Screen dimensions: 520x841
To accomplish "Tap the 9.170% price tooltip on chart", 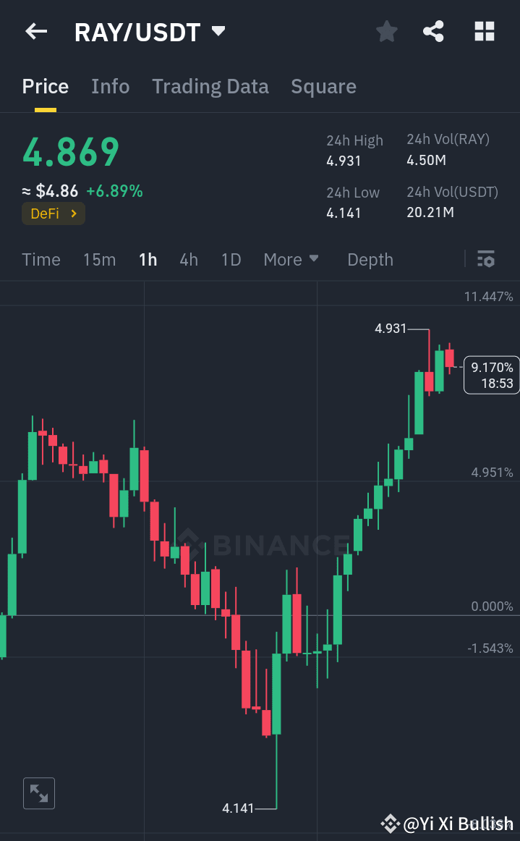I will (x=494, y=375).
